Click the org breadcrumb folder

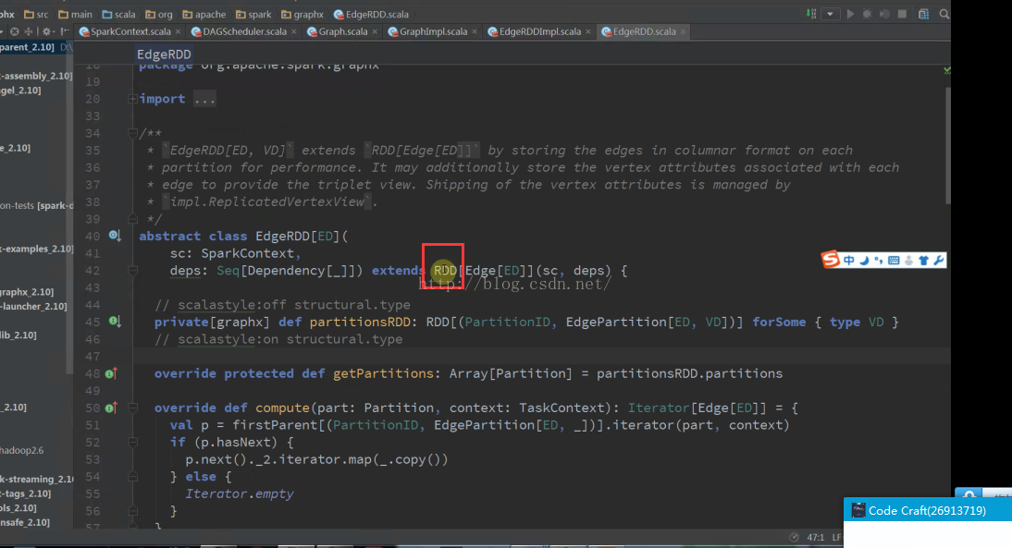(x=159, y=14)
